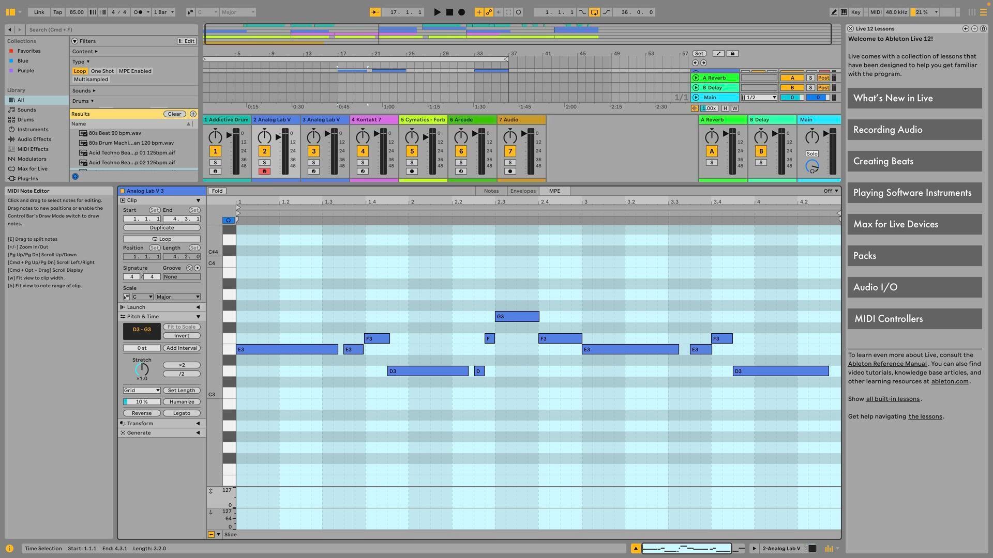The width and height of the screenshot is (993, 558).
Task: Switch to the Envelopes tab
Action: (522, 191)
